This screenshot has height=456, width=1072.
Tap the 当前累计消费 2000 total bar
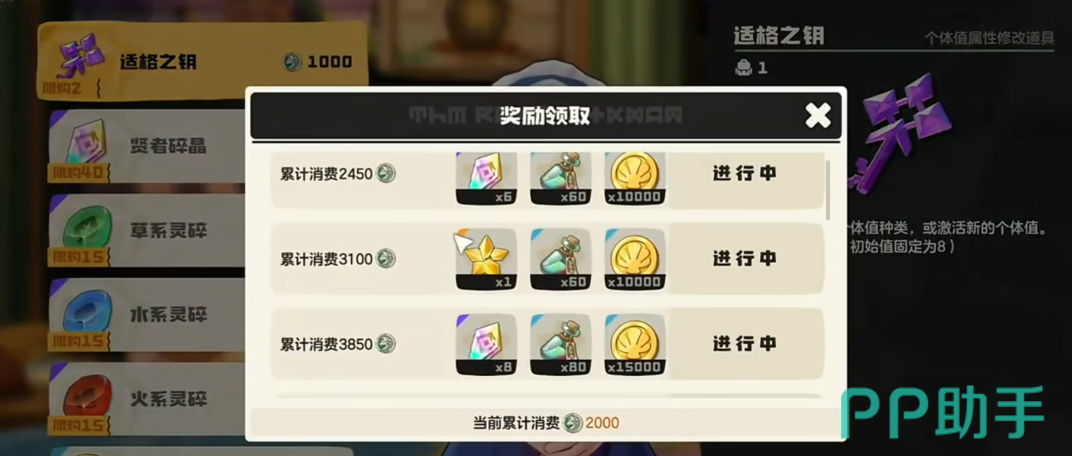[x=546, y=423]
